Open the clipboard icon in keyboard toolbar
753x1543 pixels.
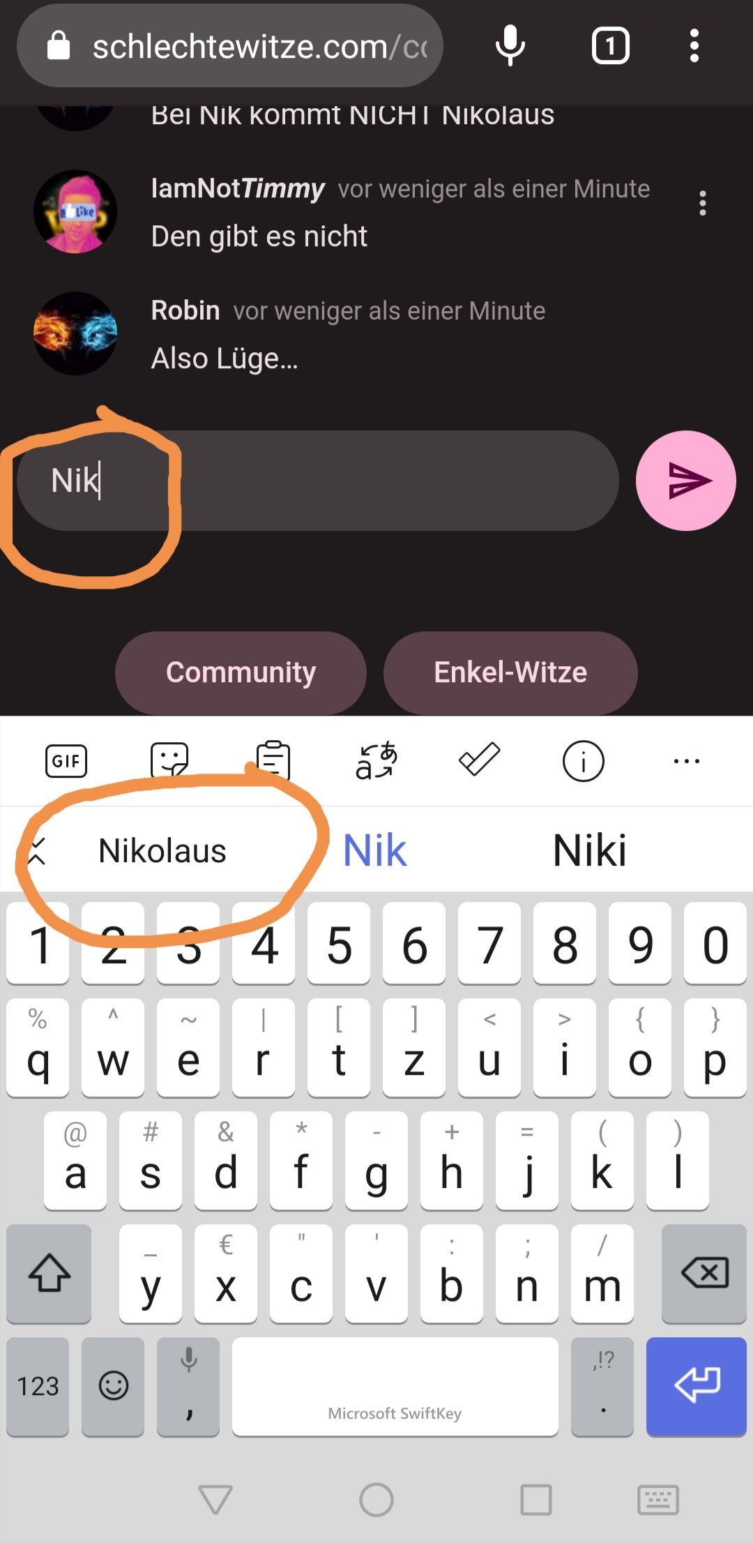click(x=273, y=760)
